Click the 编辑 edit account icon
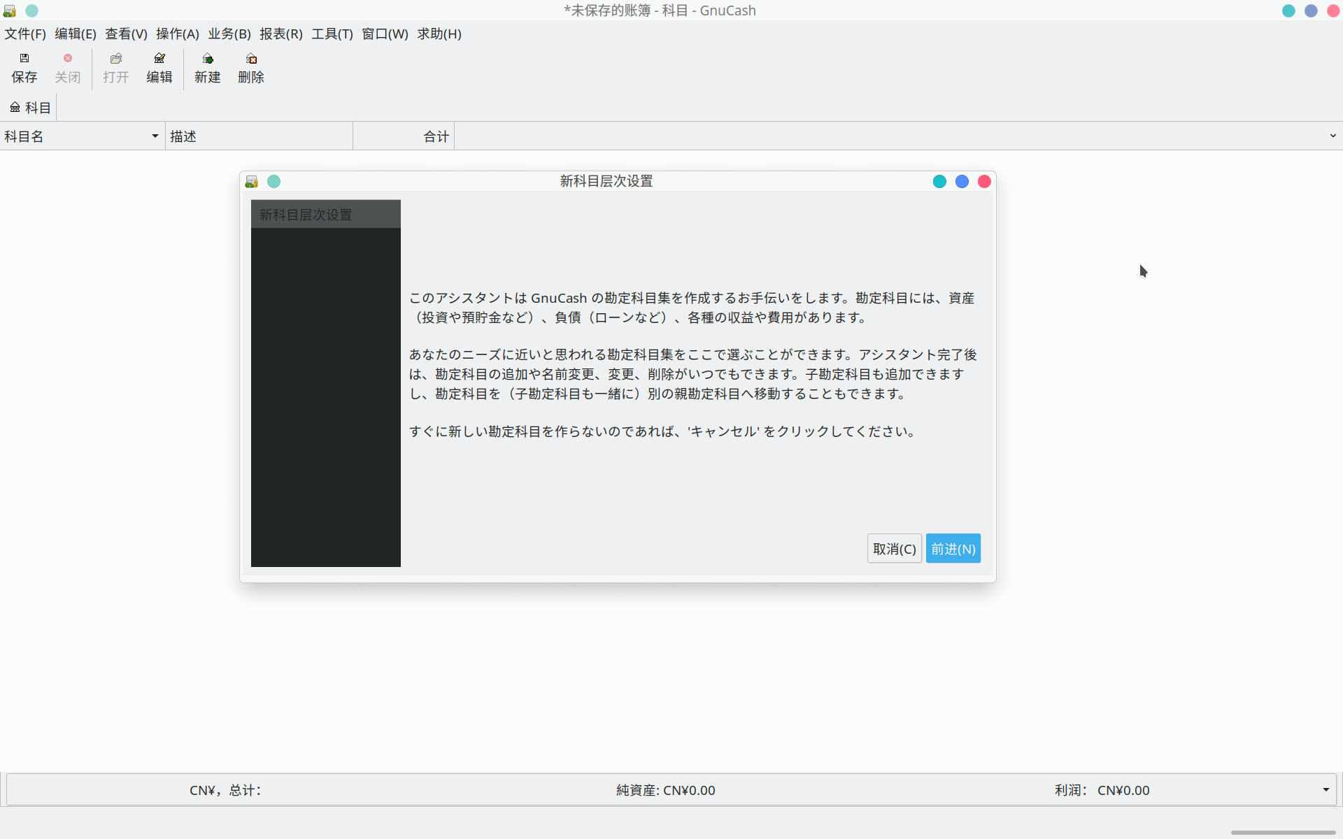The image size is (1343, 839). pos(159,59)
